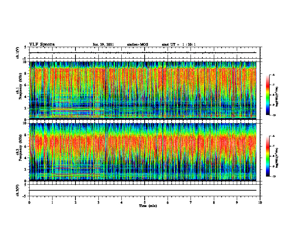Click the time axis tick label "2"
Image resolution: width=293 pixels, height=227 pixels.
pyautogui.click(x=75, y=203)
